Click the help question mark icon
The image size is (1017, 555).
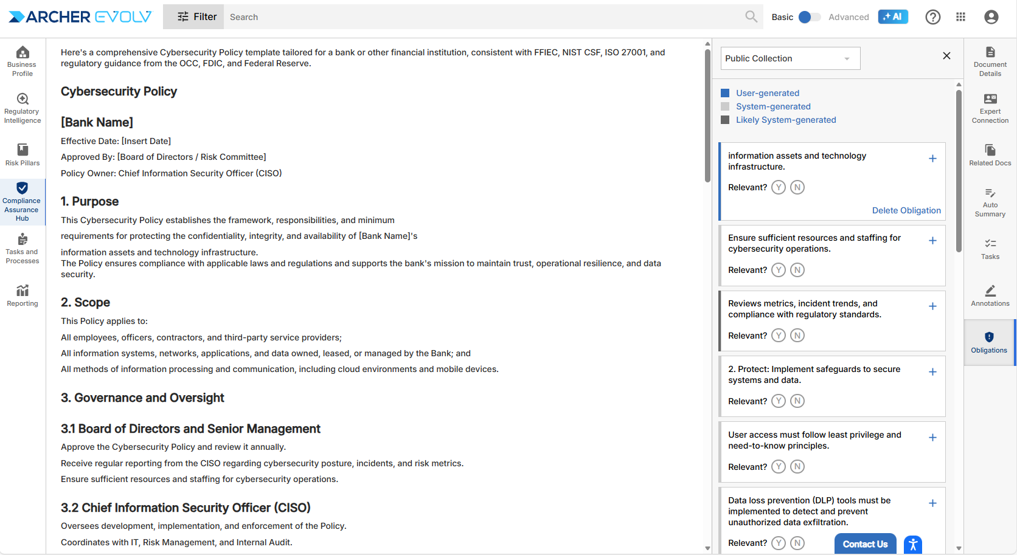[932, 17]
